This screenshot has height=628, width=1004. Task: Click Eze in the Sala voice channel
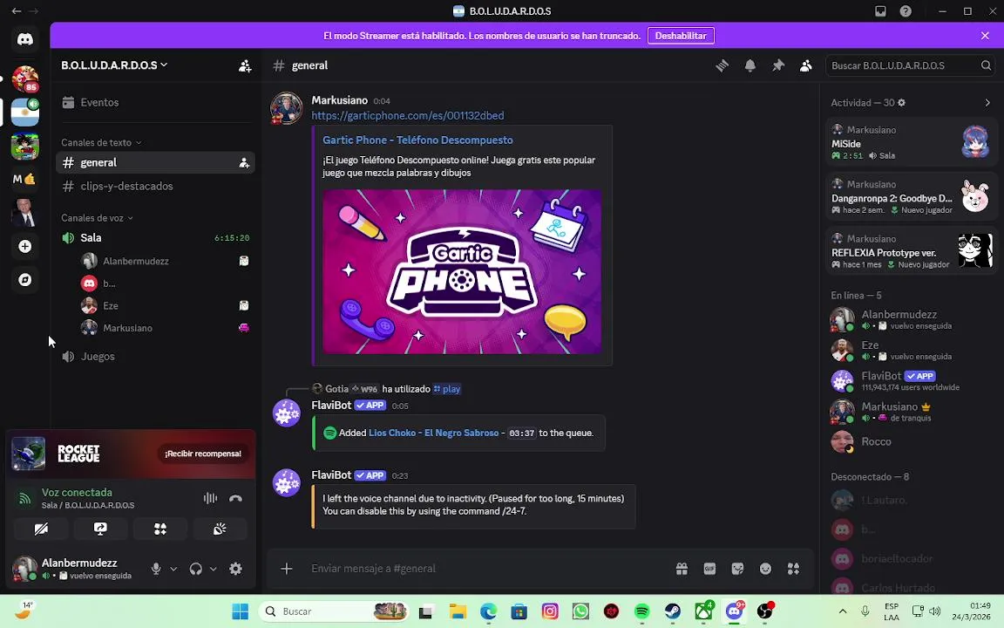[166, 305]
